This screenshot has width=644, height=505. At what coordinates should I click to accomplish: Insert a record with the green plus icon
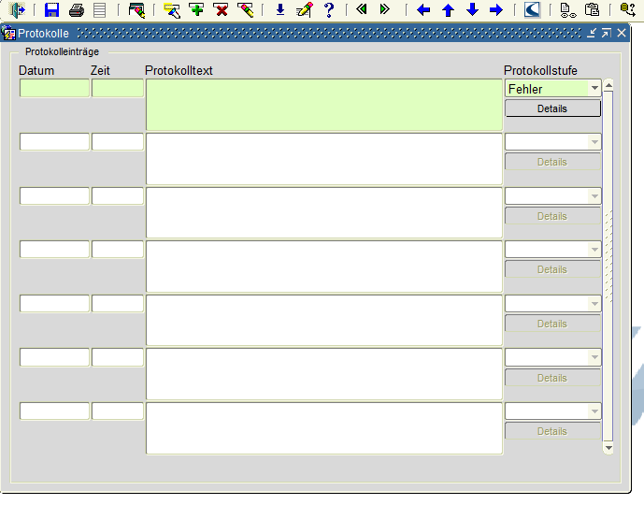point(196,10)
